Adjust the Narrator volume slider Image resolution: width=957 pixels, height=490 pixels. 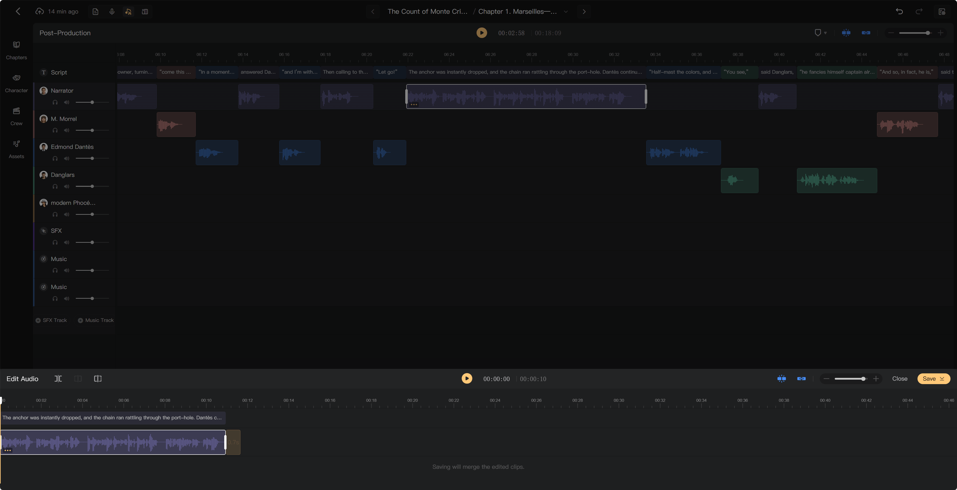[92, 102]
